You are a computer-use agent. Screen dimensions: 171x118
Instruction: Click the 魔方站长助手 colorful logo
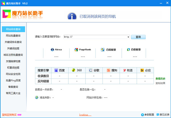point(7,14)
